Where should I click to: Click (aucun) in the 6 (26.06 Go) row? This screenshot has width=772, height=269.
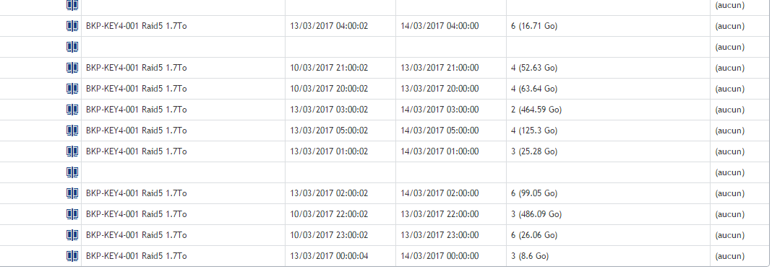729,235
